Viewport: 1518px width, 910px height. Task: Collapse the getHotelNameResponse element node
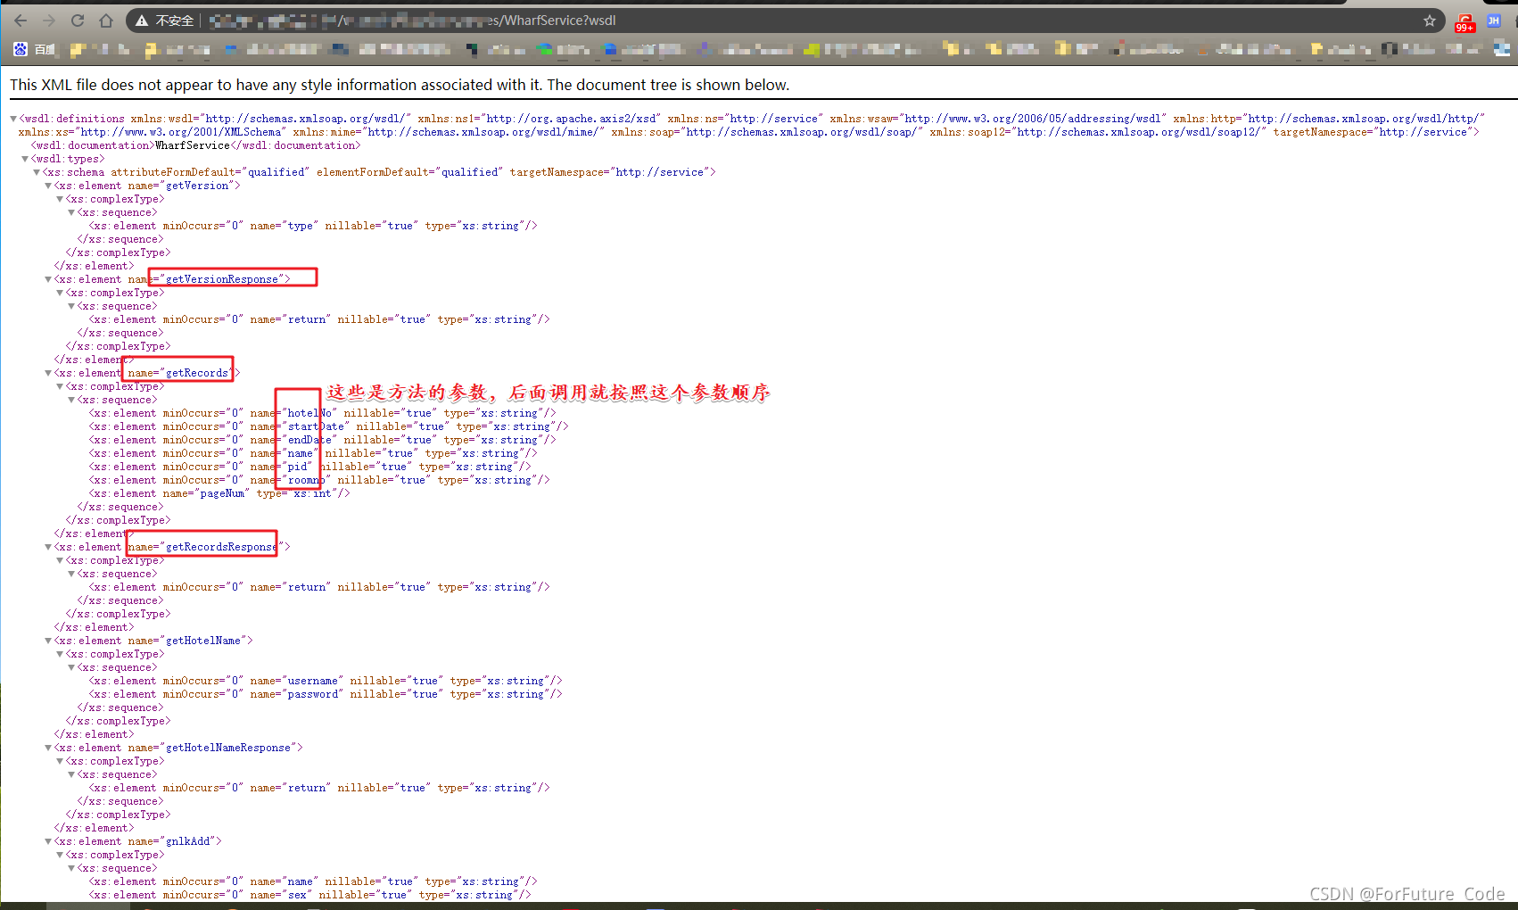pyautogui.click(x=48, y=747)
